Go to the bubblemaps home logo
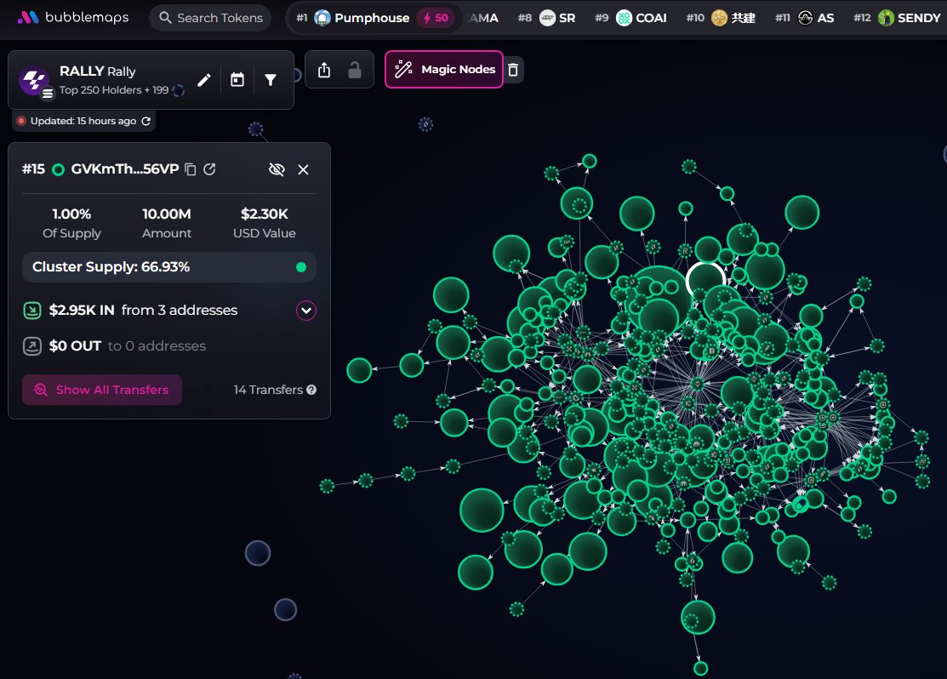Image resolution: width=947 pixels, height=679 pixels. pos(71,18)
